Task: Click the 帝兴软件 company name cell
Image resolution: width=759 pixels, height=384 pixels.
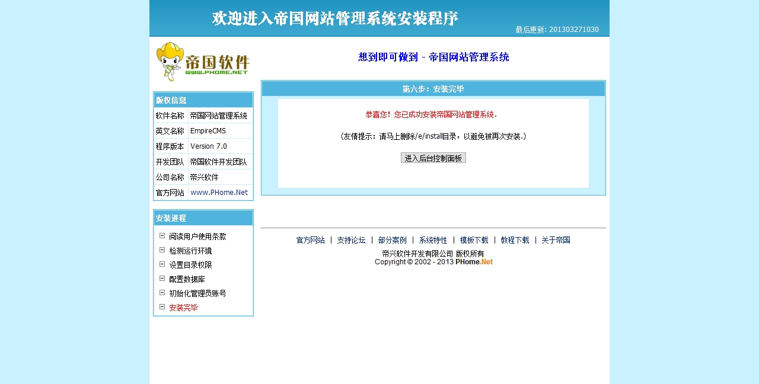Action: click(x=221, y=177)
